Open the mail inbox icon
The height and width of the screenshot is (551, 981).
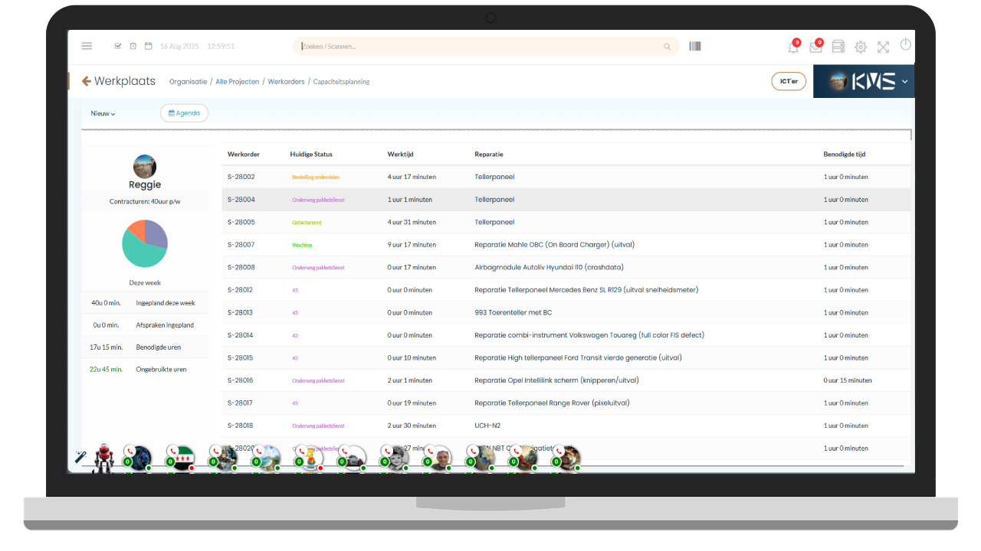point(815,47)
